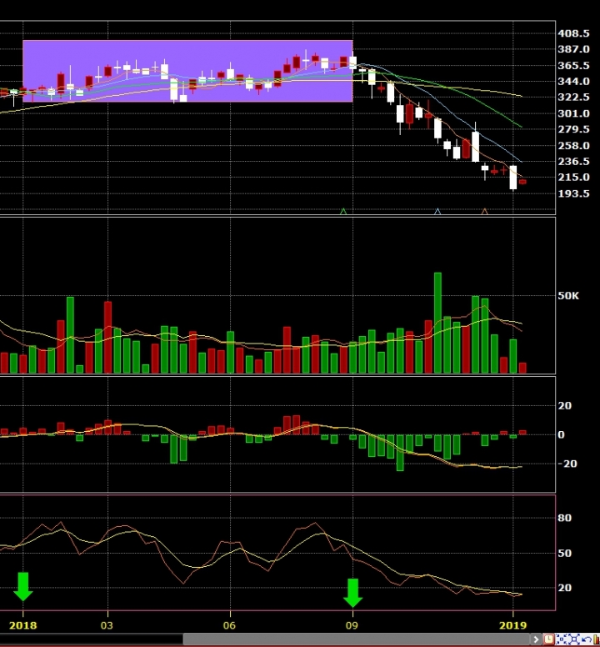Click the 2019 date label on the time axis
Image resolution: width=600 pixels, height=647 pixels.
click(x=513, y=625)
